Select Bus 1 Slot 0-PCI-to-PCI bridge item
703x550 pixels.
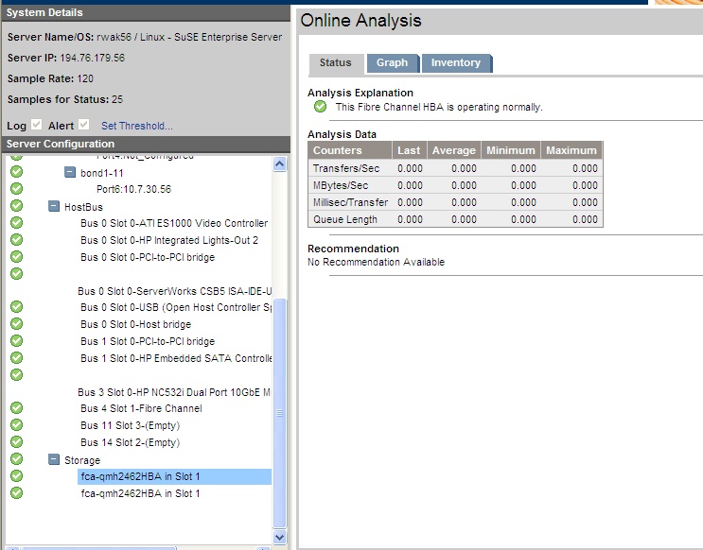147,341
